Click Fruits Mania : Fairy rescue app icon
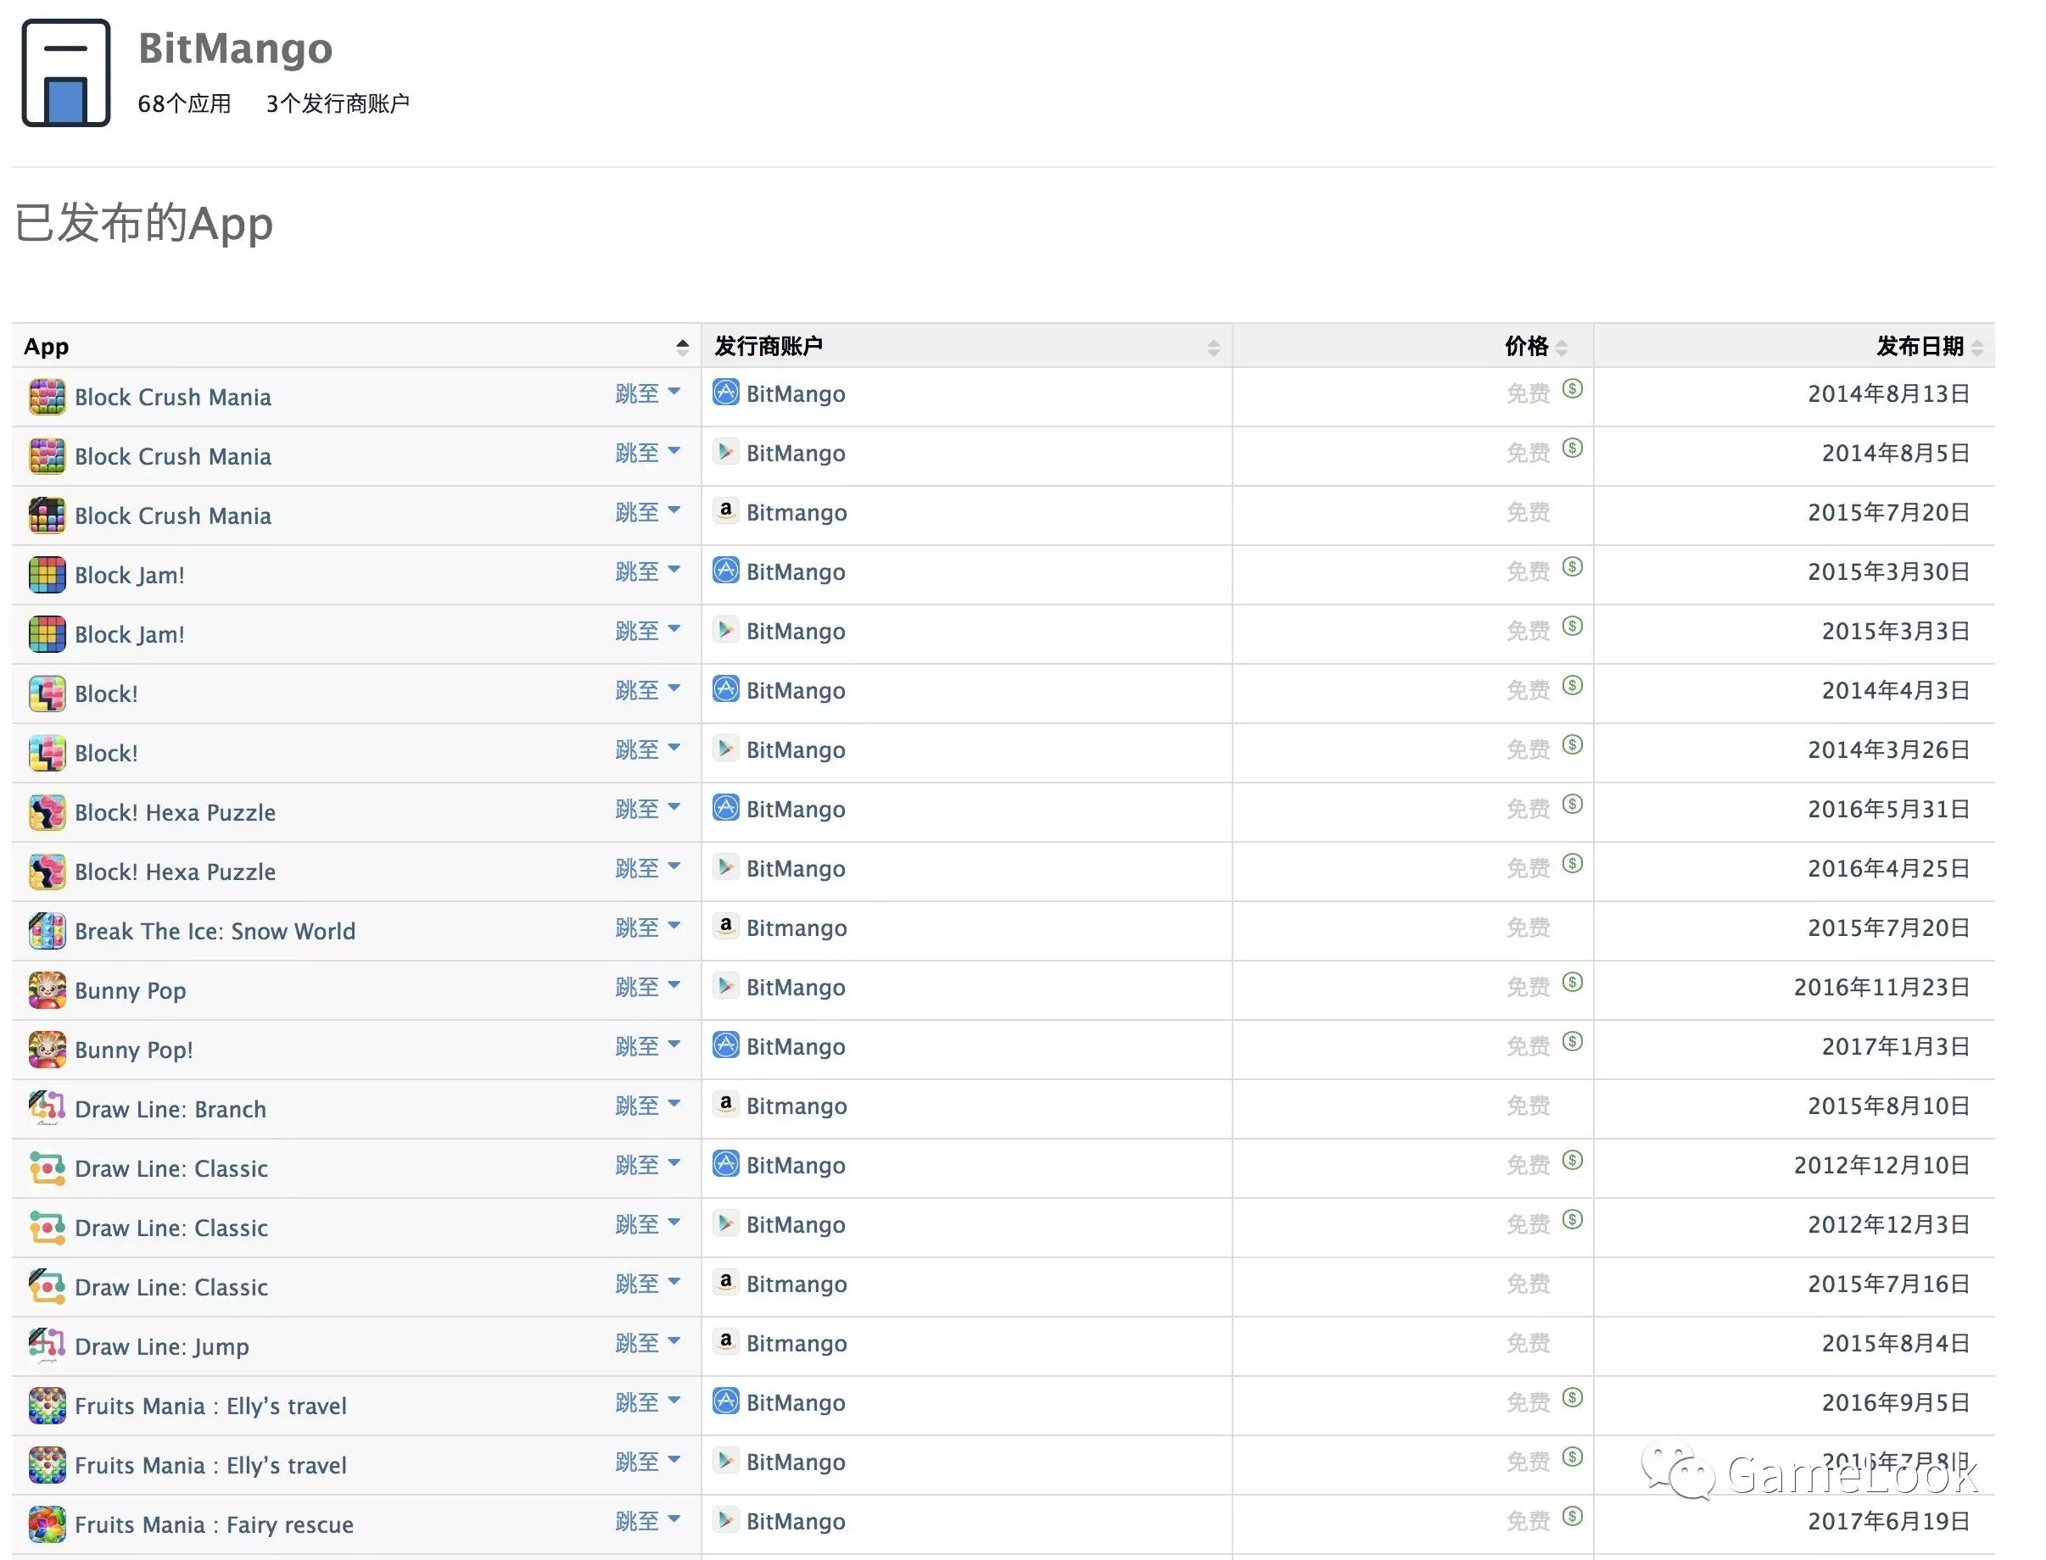This screenshot has height=1560, width=2046. point(47,1524)
